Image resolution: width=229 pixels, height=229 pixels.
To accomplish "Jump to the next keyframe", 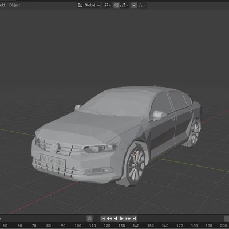I will [x=128, y=218].
